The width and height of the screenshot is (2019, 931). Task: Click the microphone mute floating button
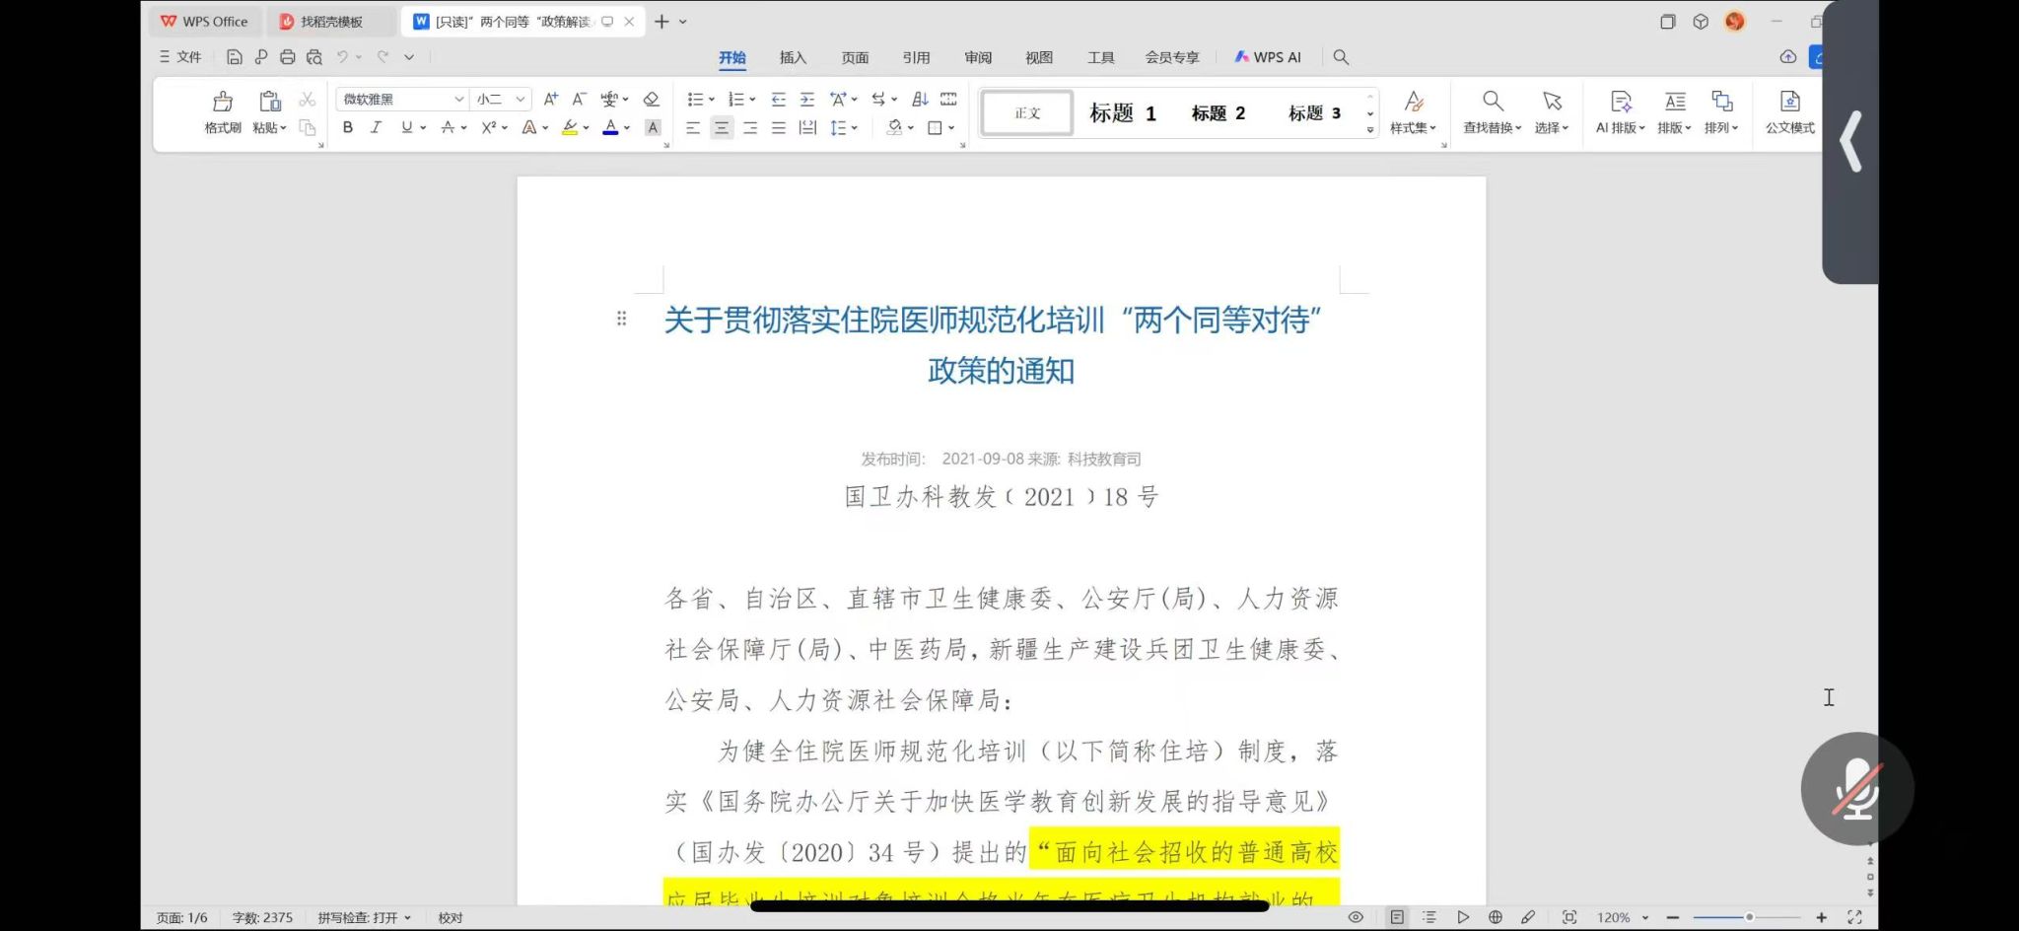[x=1856, y=788]
